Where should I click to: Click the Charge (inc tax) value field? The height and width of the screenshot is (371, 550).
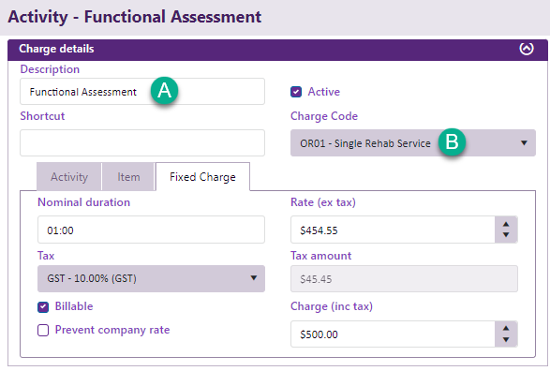tap(393, 334)
